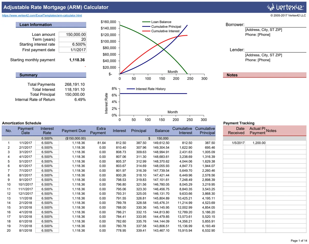309x244 pixels.
Task: Click the Total Payments value 268,191.10
Action: [75, 84]
